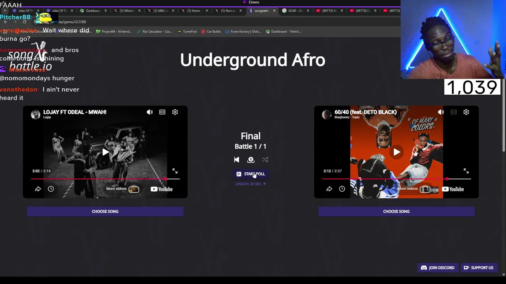The image size is (506, 284).
Task: Click the shuffle icon
Action: tap(265, 160)
